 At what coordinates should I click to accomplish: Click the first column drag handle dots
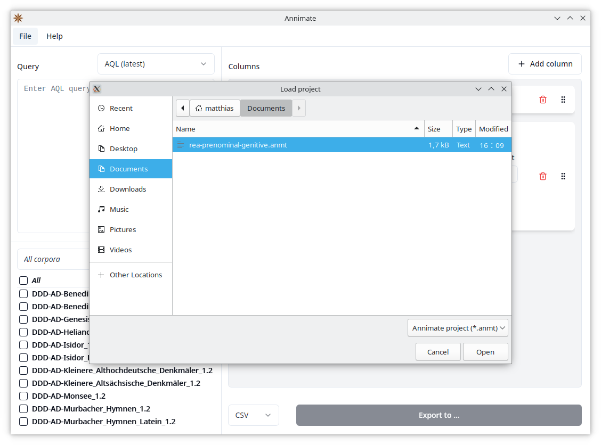pos(563,100)
